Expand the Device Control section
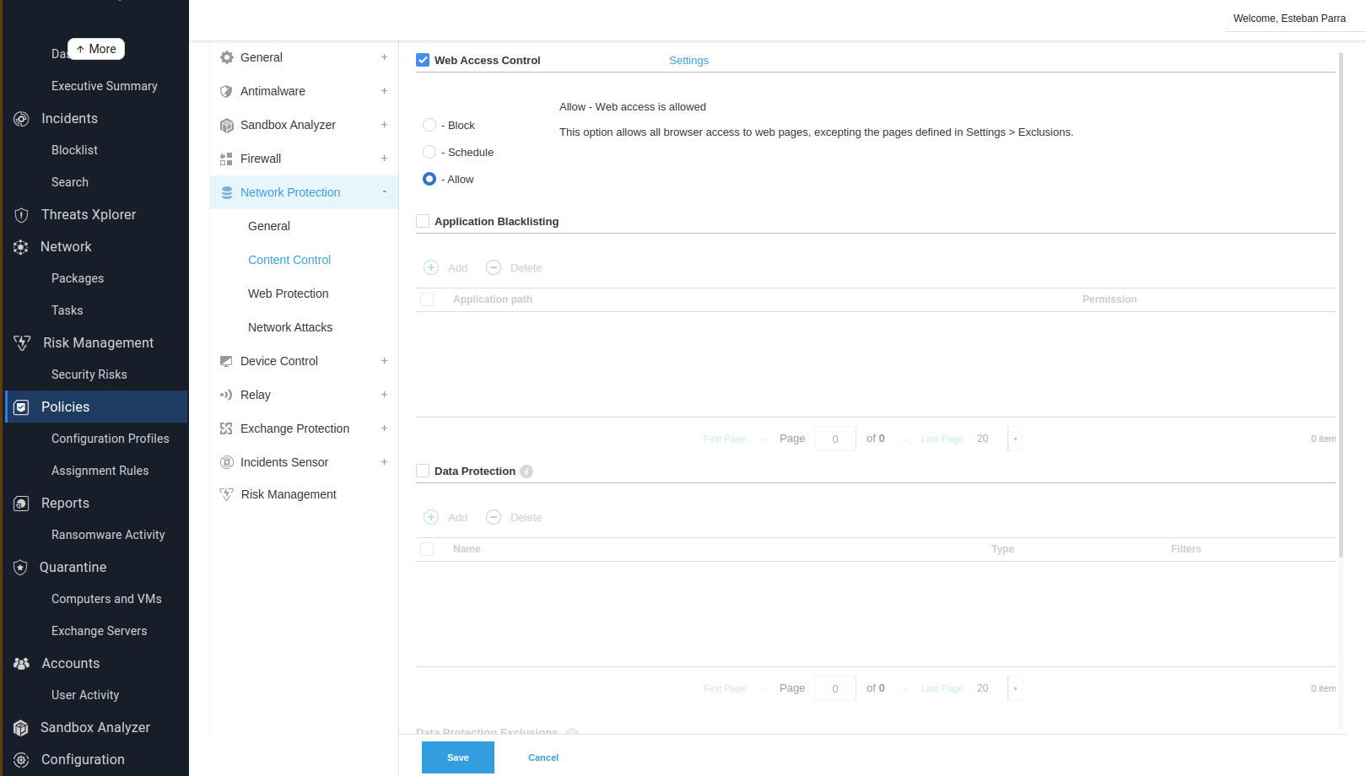 [384, 361]
